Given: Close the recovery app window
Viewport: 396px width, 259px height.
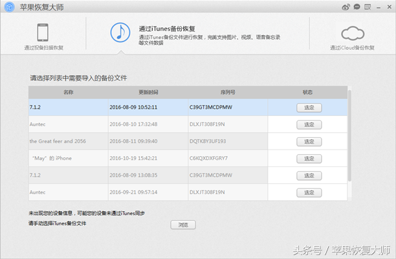Looking at the screenshot, I should [x=389, y=7].
